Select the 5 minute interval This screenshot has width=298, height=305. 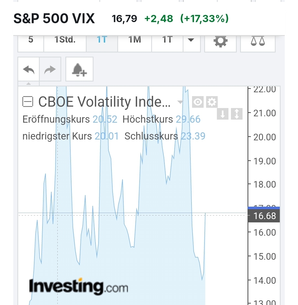tap(31, 40)
